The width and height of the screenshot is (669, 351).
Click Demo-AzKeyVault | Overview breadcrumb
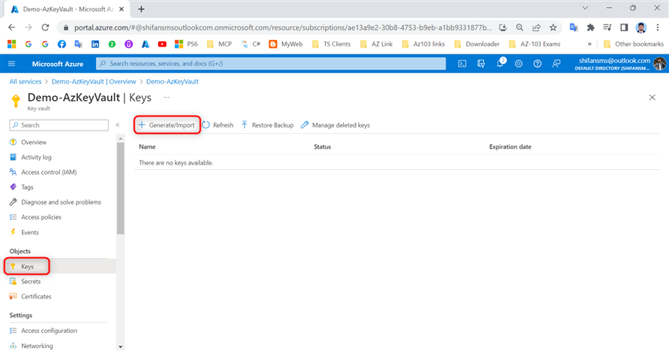(94, 82)
